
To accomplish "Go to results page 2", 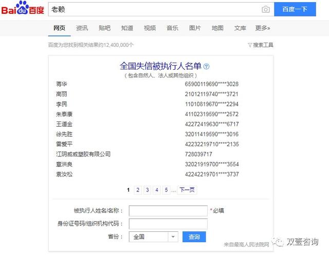I will 138,190.
